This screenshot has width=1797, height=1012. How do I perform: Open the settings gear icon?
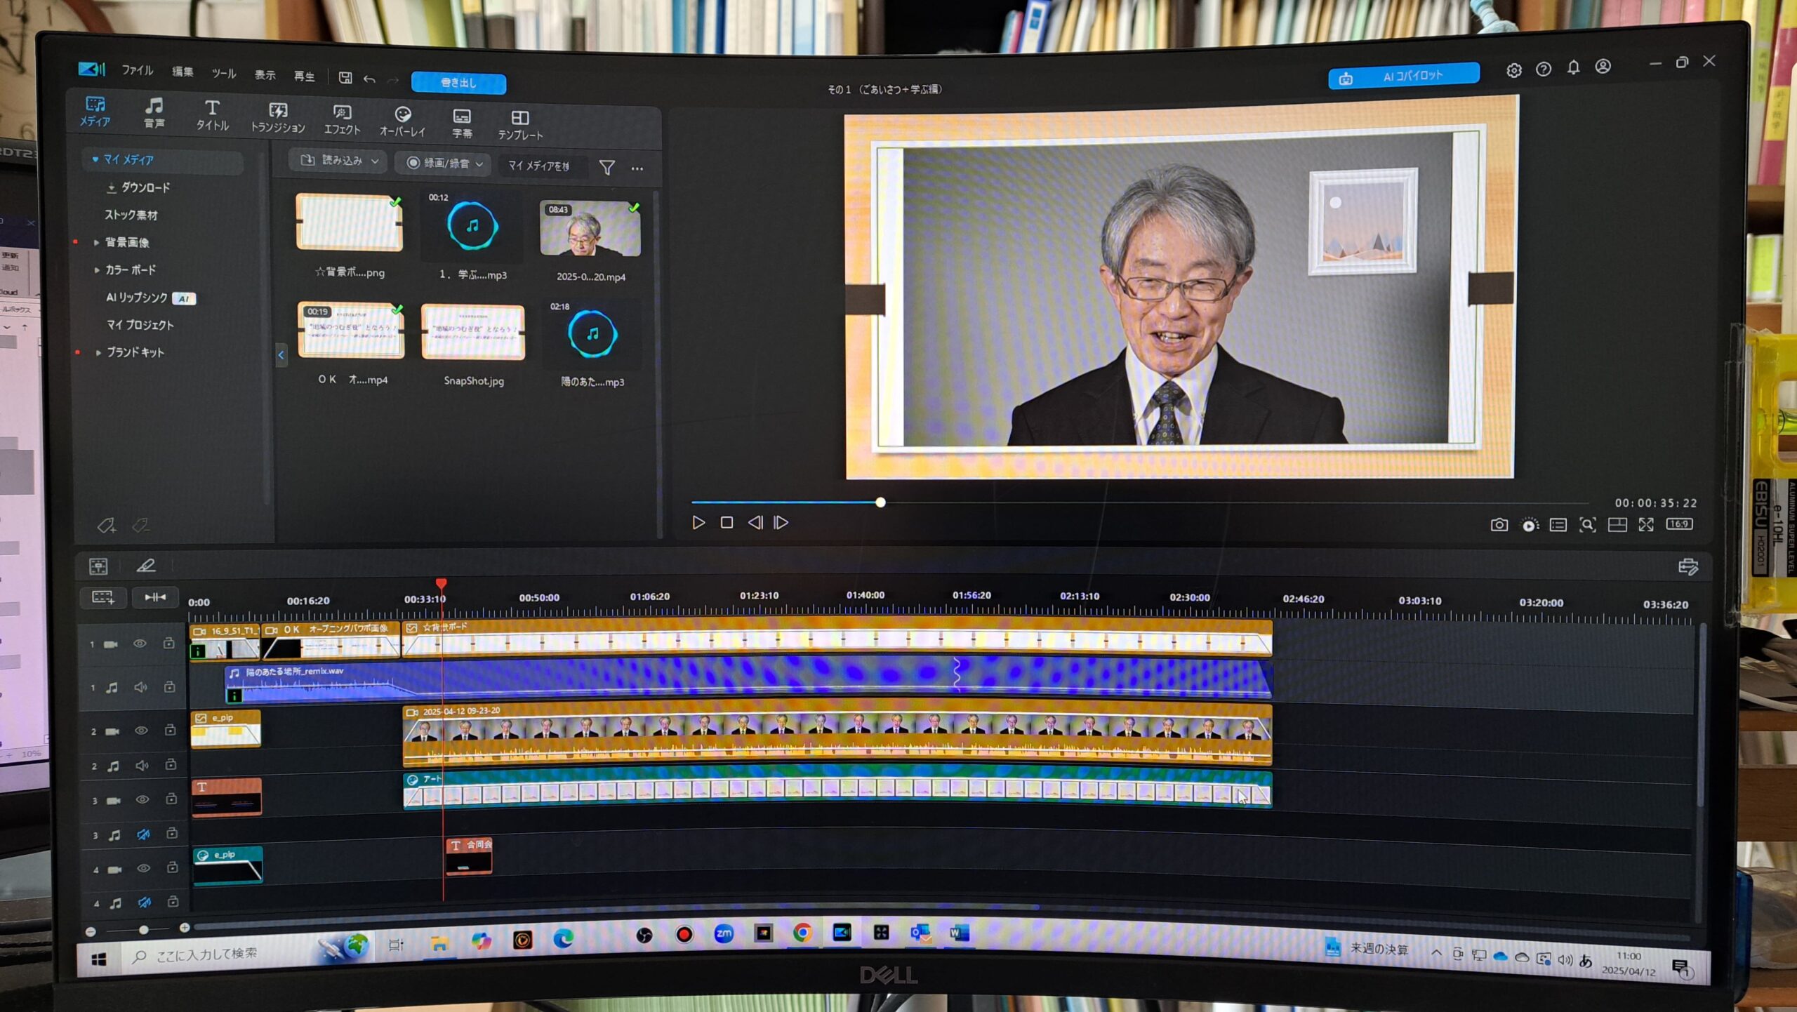[1514, 70]
